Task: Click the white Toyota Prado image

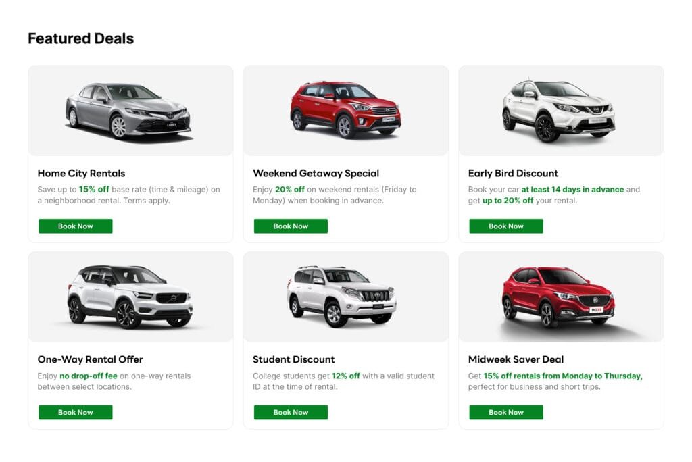Action: (x=345, y=295)
